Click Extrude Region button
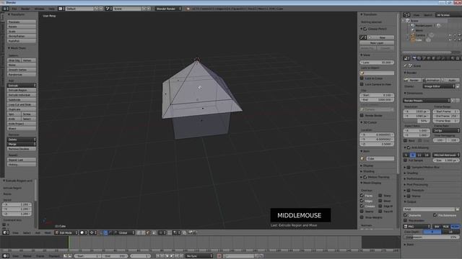Screen dimensions: 462x259 [x=22, y=90]
